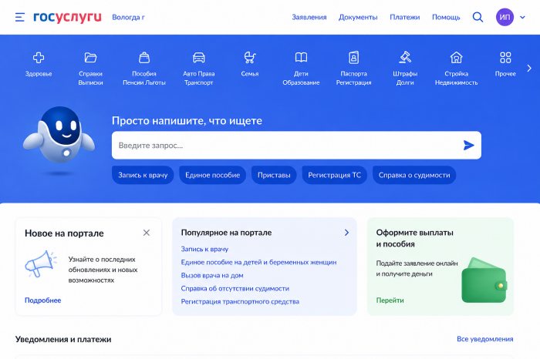540x359 pixels.
Task: Open the search magnifier icon
Action: pos(478,17)
